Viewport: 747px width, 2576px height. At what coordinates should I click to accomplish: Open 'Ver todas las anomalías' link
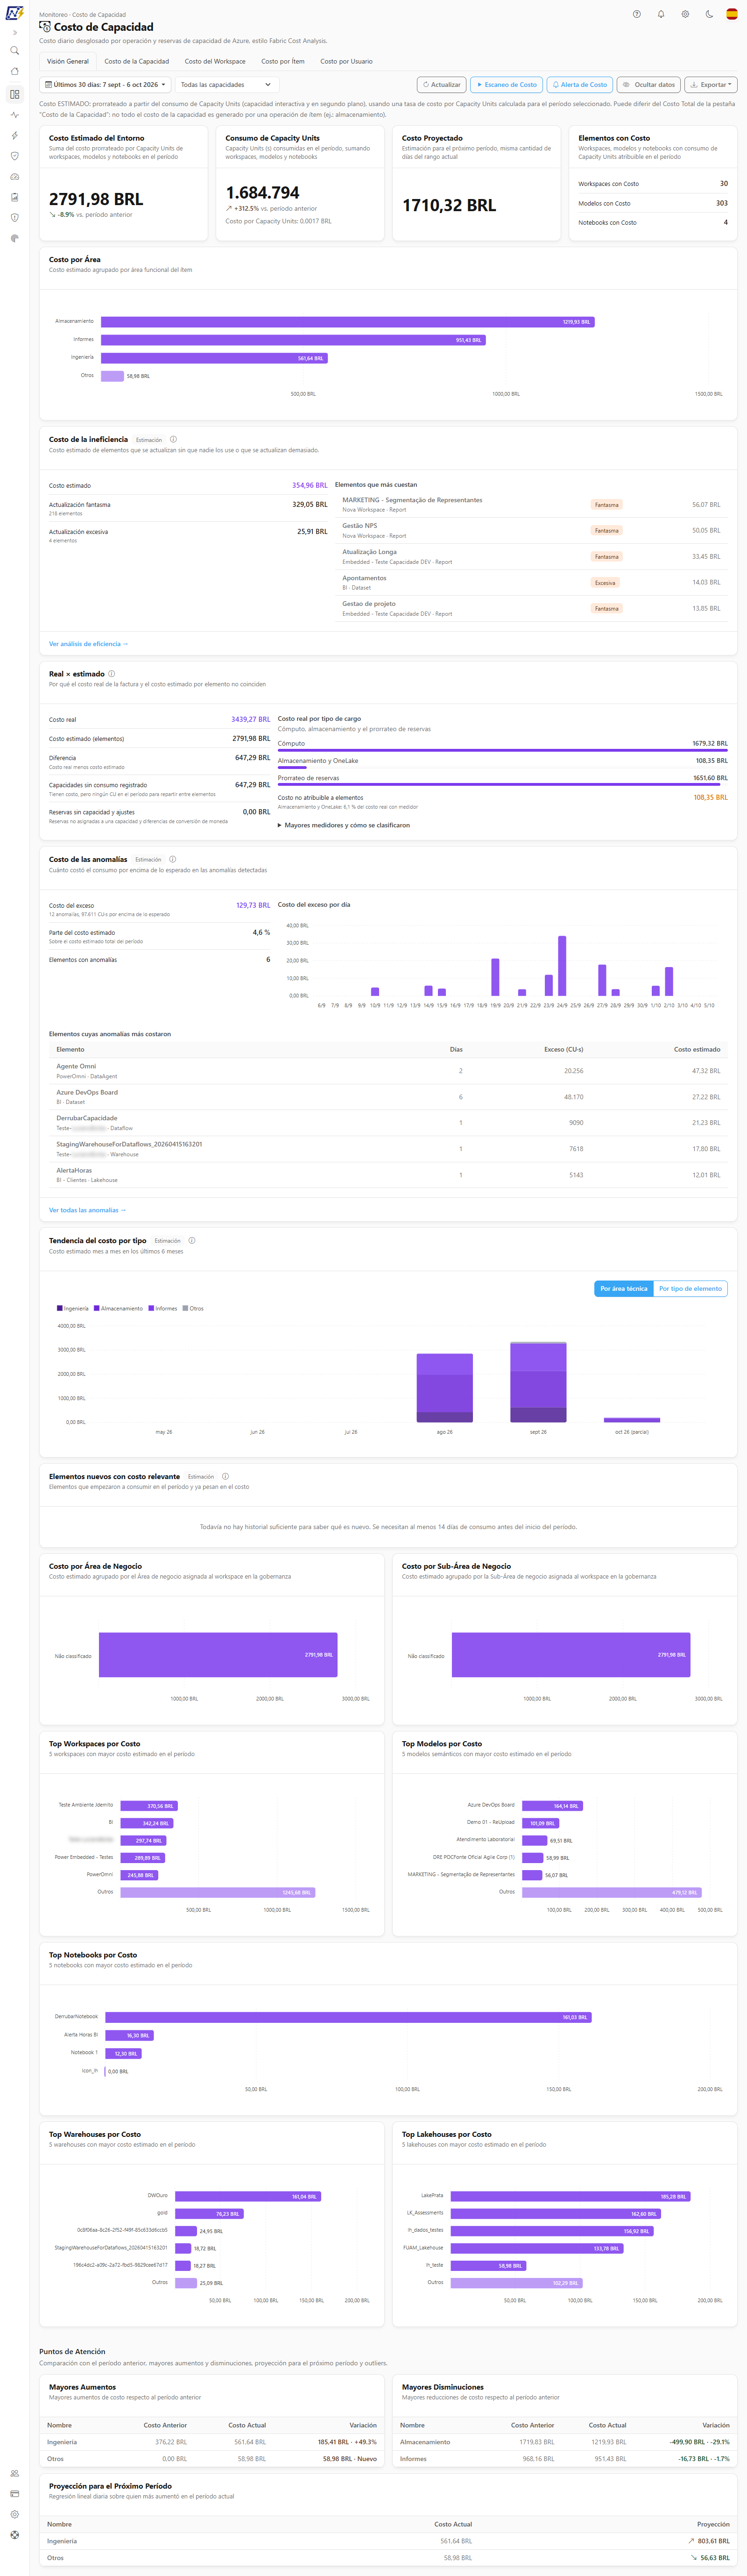pos(87,1210)
